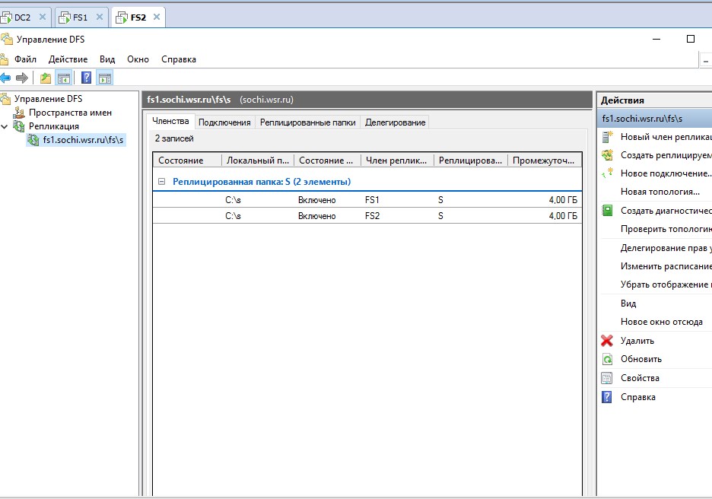Image resolution: width=712 pixels, height=499 pixels.
Task: Open Help from the toolbar question-mark icon
Action: [86, 78]
